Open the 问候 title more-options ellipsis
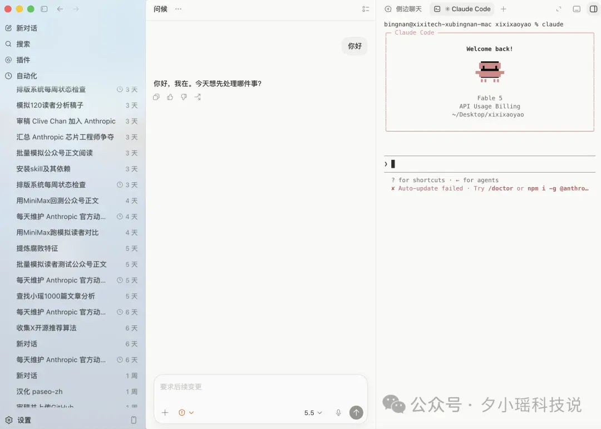 (x=178, y=9)
